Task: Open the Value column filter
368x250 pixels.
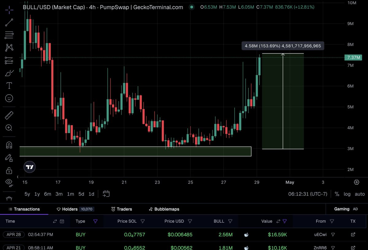Action: [285, 221]
